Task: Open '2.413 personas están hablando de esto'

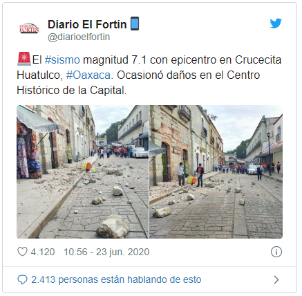Action: click(x=116, y=279)
